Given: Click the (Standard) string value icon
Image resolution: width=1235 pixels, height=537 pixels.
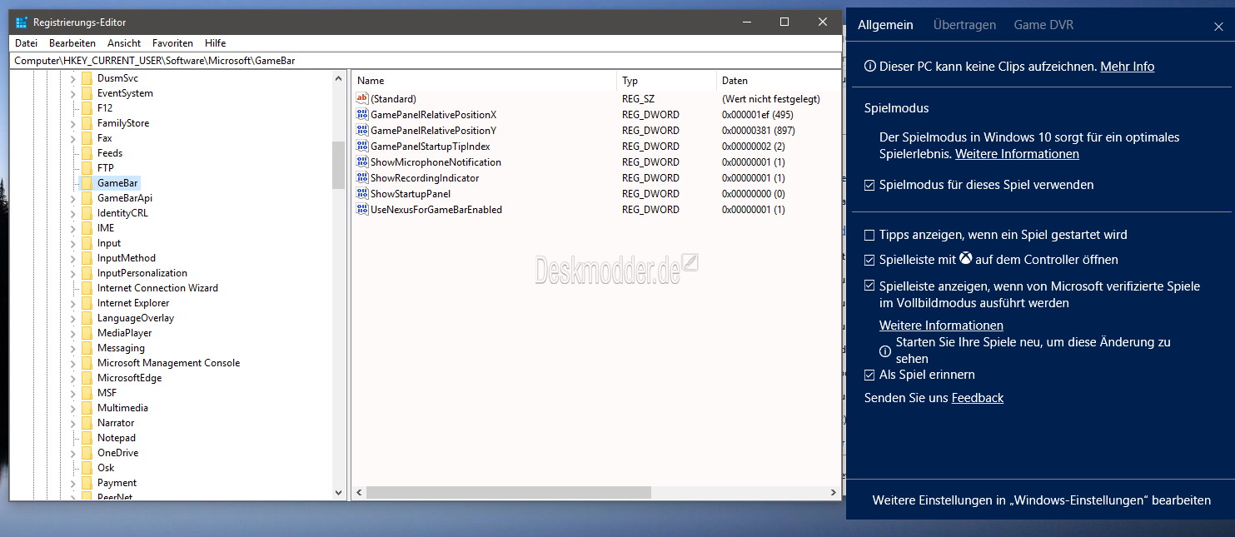Looking at the screenshot, I should pyautogui.click(x=361, y=99).
